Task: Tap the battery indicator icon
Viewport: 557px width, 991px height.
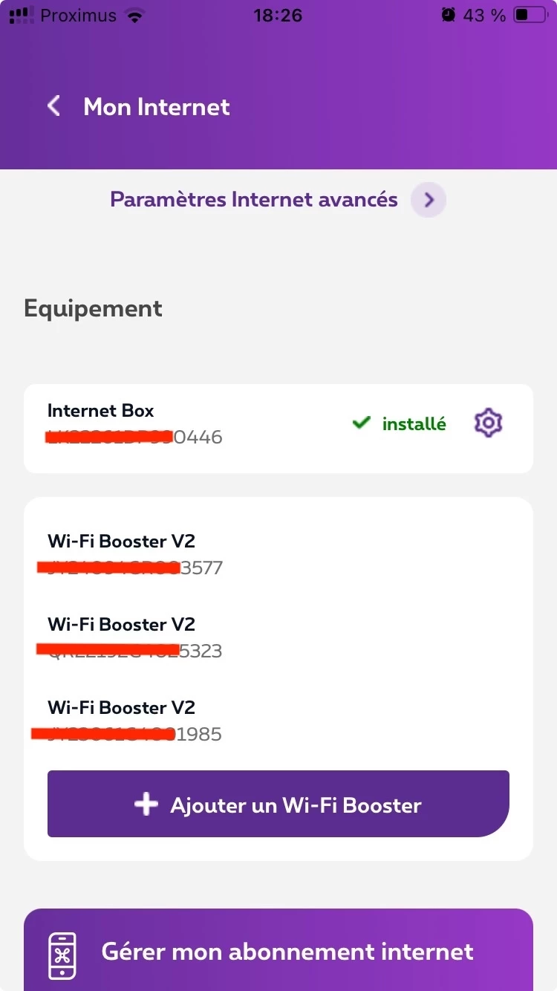Action: click(x=530, y=15)
